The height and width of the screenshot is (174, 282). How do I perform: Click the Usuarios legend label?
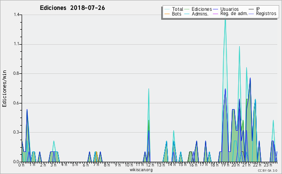(x=229, y=9)
